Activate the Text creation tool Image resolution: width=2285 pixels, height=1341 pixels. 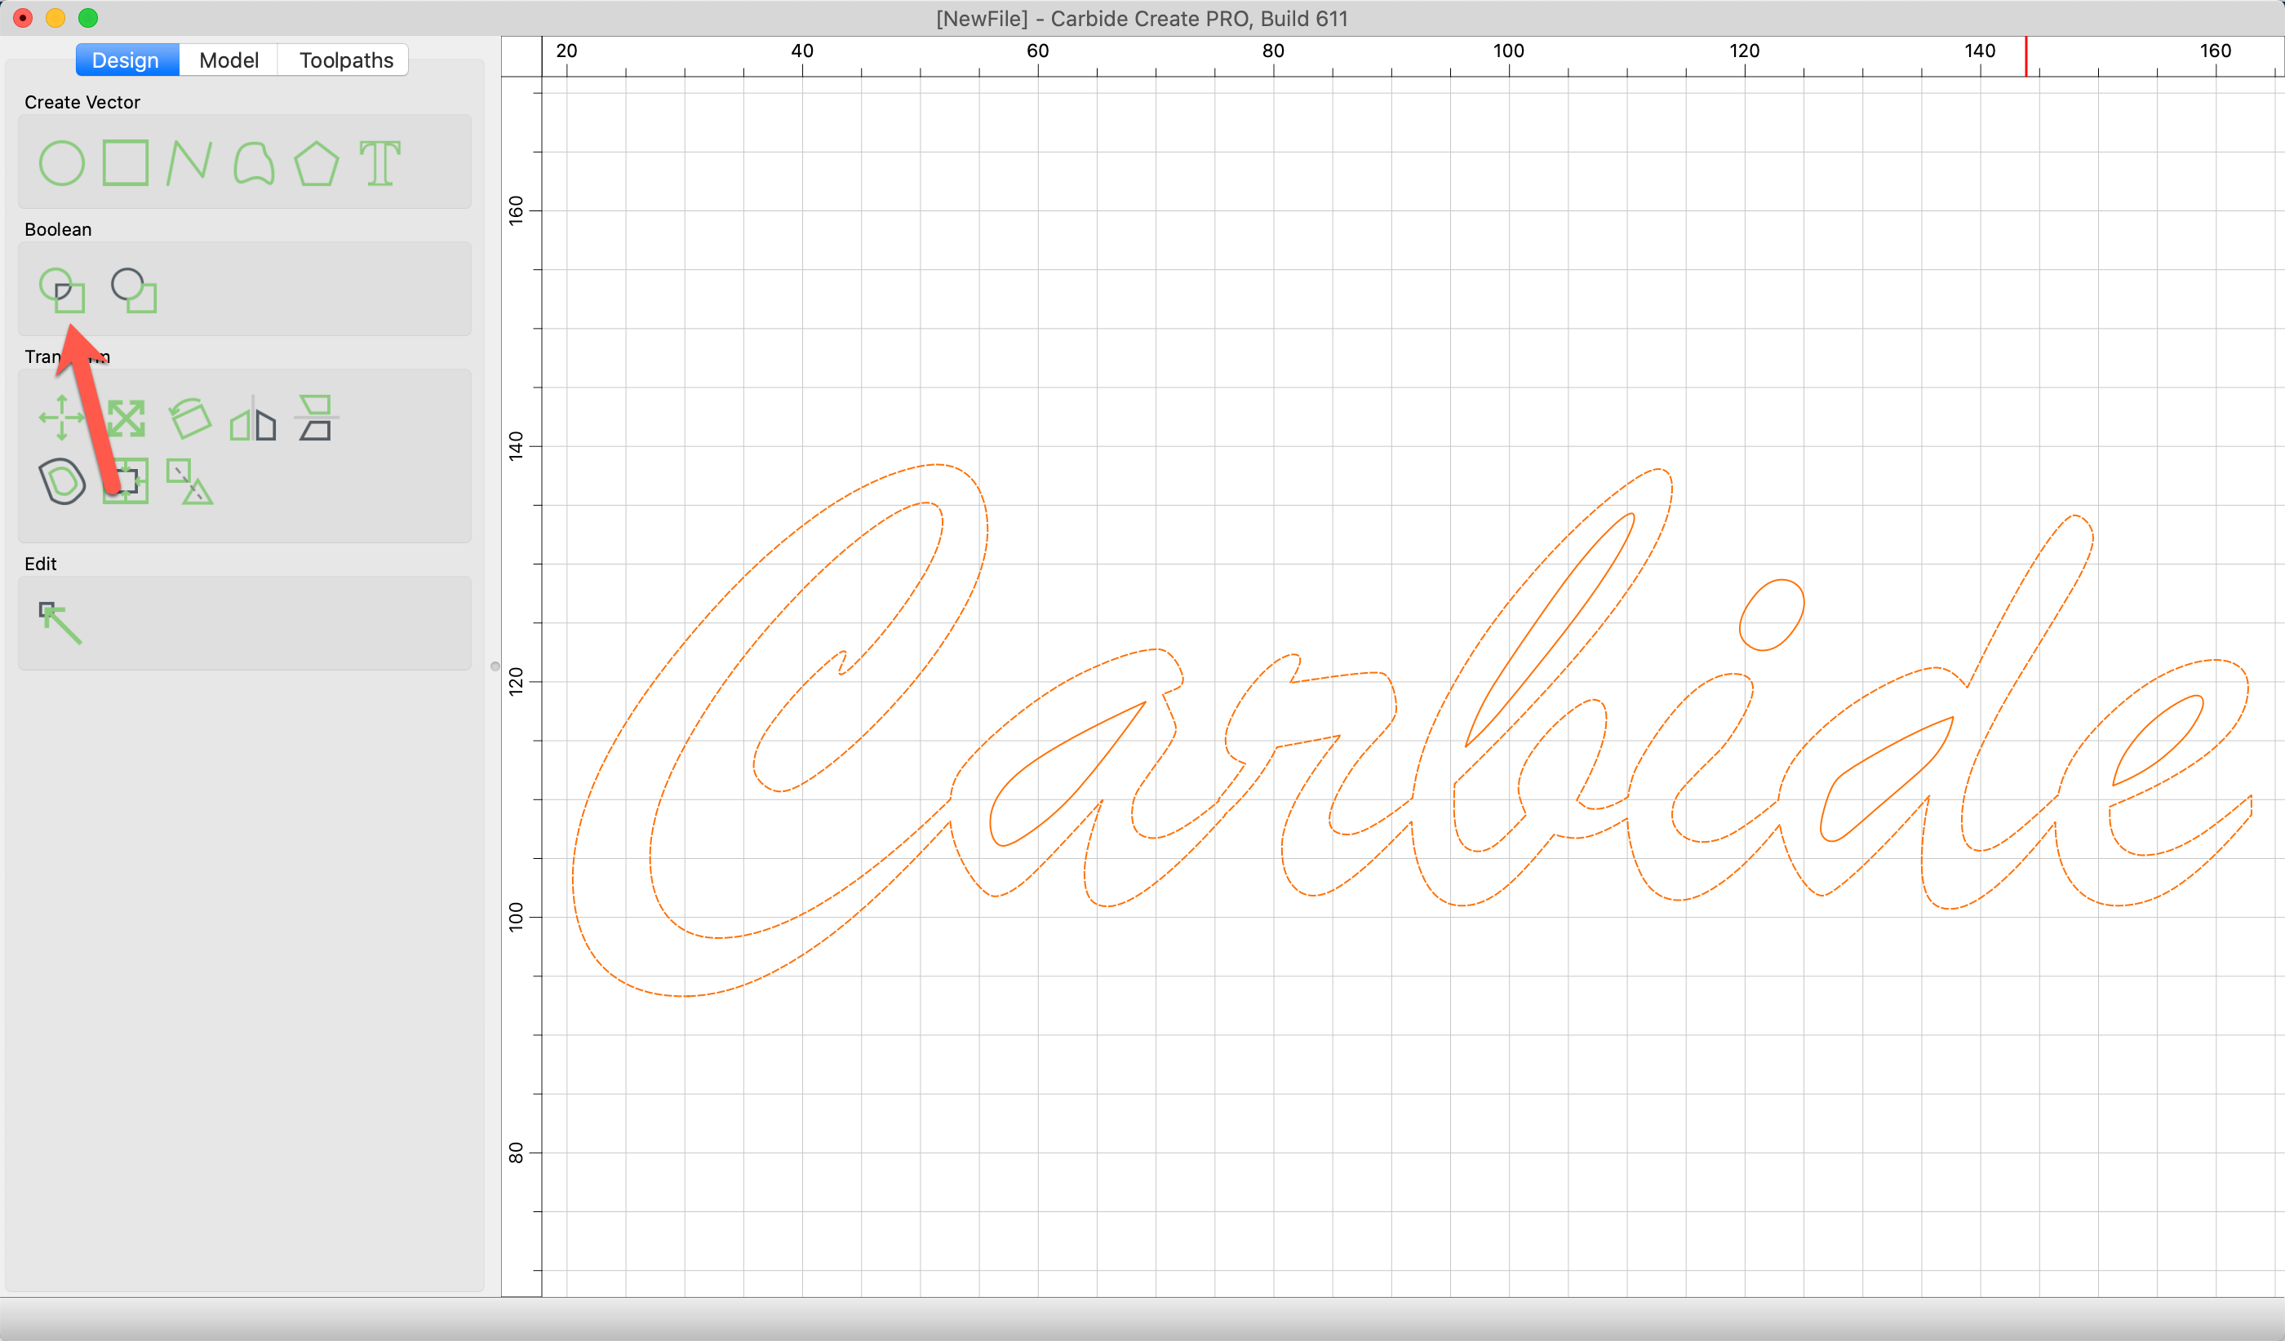pos(380,164)
